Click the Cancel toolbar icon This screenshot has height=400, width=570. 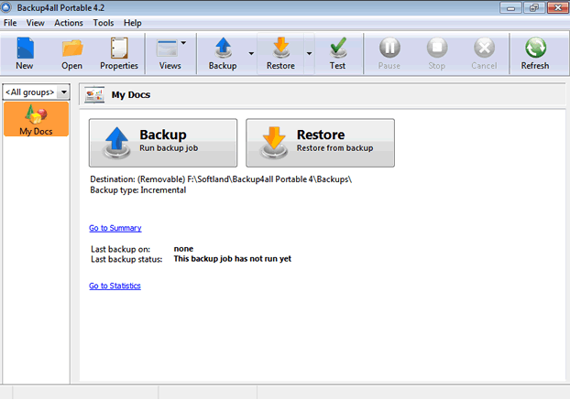tap(484, 48)
